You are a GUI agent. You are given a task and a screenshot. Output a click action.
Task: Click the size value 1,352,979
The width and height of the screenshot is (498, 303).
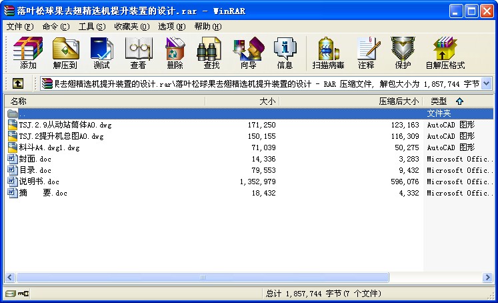257,182
